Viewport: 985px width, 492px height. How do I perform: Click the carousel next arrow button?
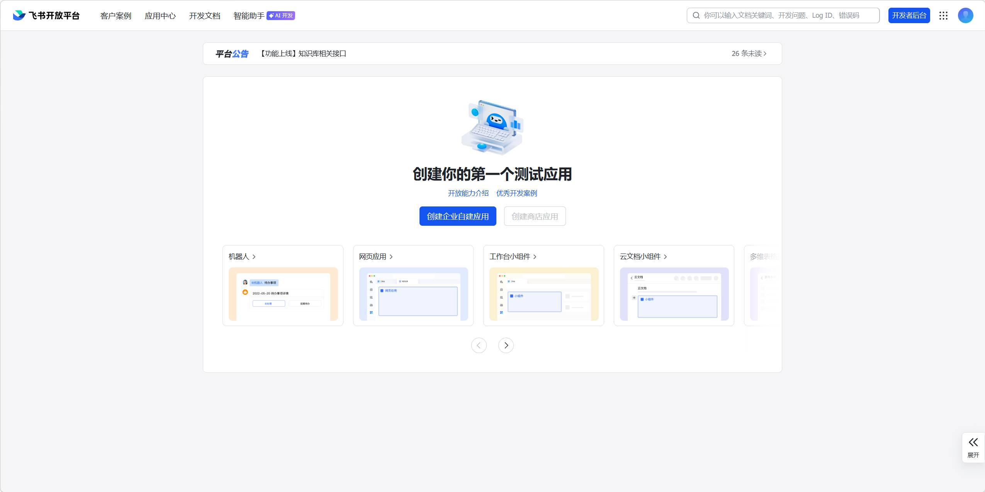click(506, 345)
